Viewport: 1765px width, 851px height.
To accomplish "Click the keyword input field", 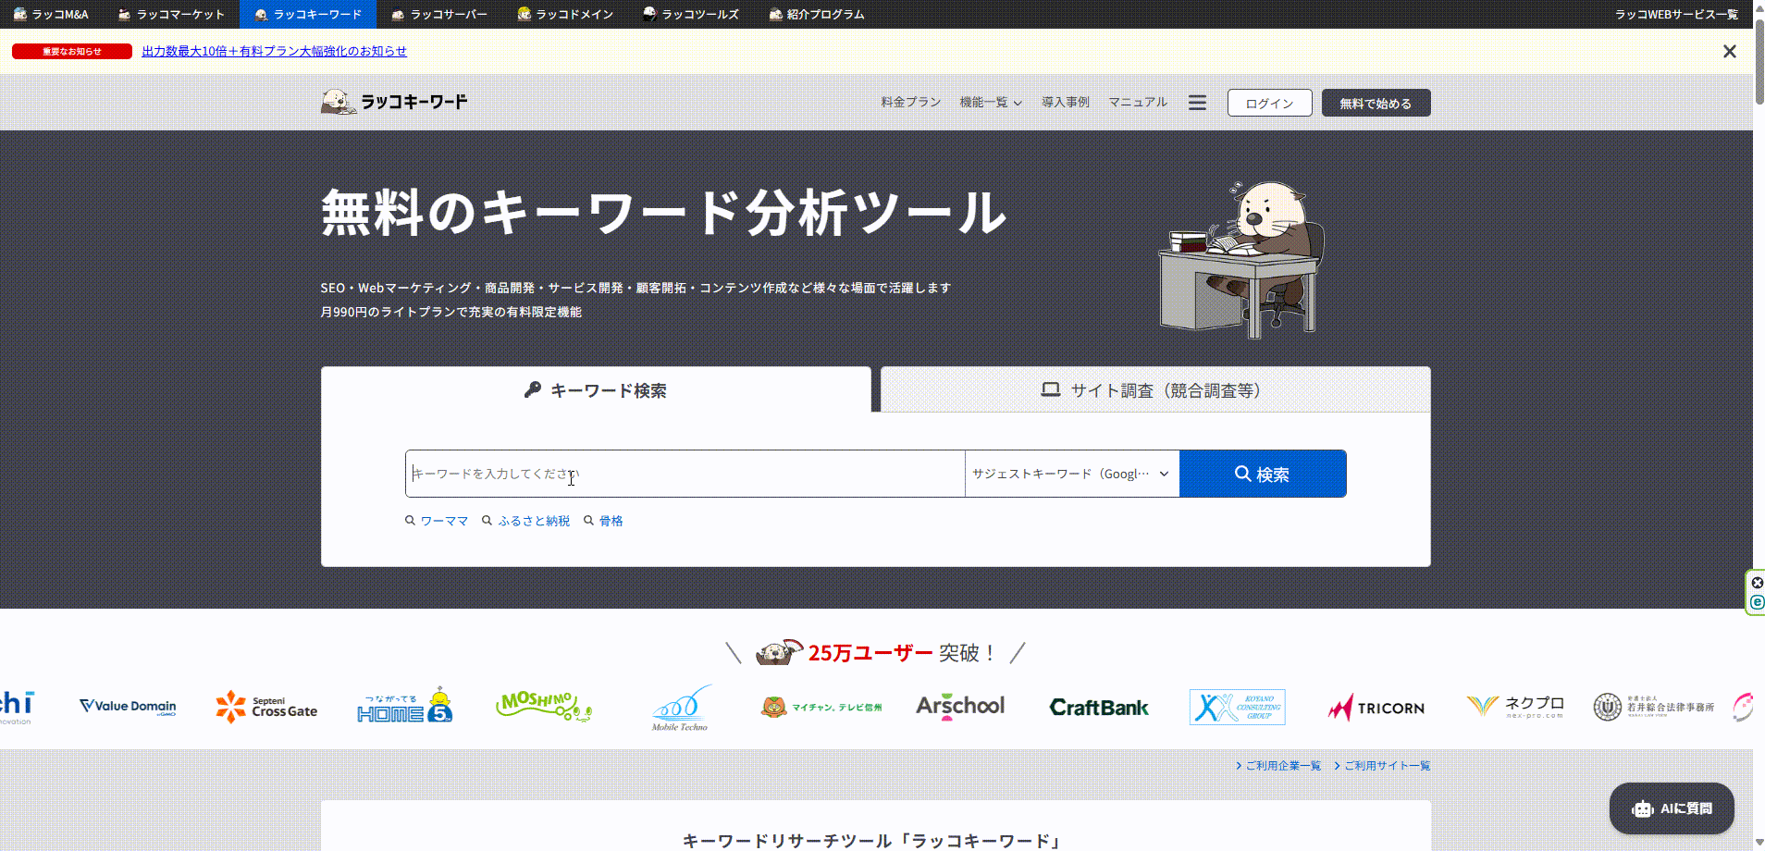I will 685,474.
